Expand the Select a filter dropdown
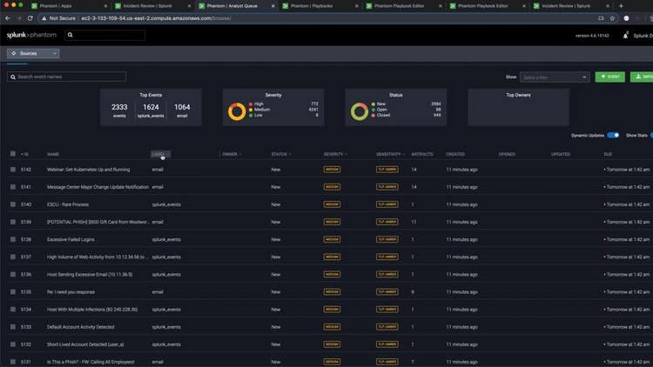This screenshot has width=653, height=367. click(x=555, y=77)
